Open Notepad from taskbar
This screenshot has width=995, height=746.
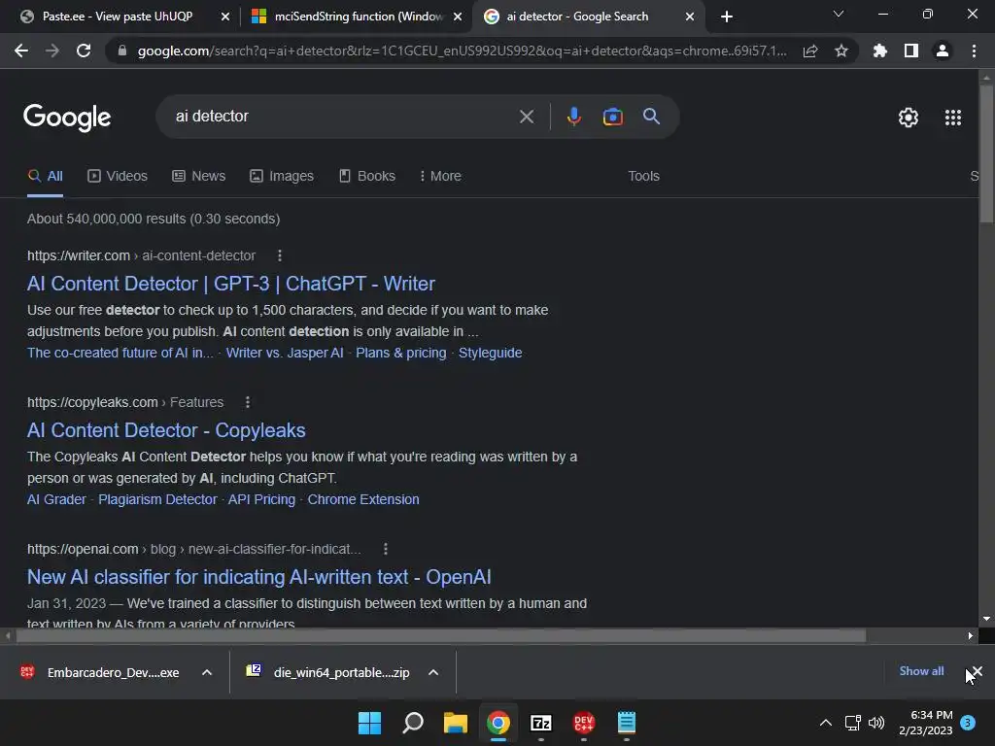point(627,723)
